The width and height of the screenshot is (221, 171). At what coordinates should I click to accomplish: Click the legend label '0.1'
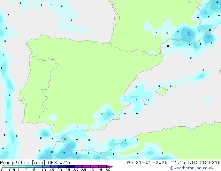[x=4, y=170]
